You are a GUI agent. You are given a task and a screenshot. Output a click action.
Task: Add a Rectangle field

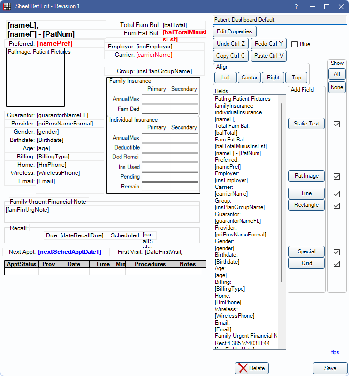(x=306, y=205)
